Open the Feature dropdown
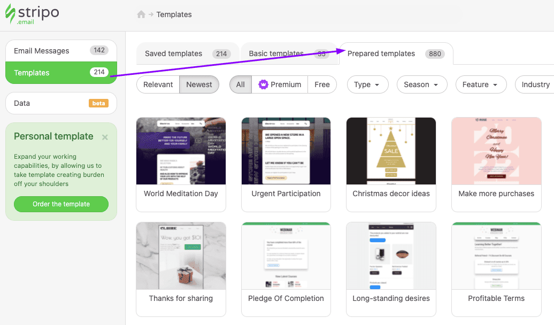 [481, 84]
